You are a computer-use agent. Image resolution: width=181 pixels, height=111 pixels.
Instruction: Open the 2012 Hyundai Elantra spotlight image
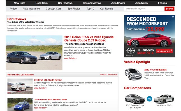point(133,74)
